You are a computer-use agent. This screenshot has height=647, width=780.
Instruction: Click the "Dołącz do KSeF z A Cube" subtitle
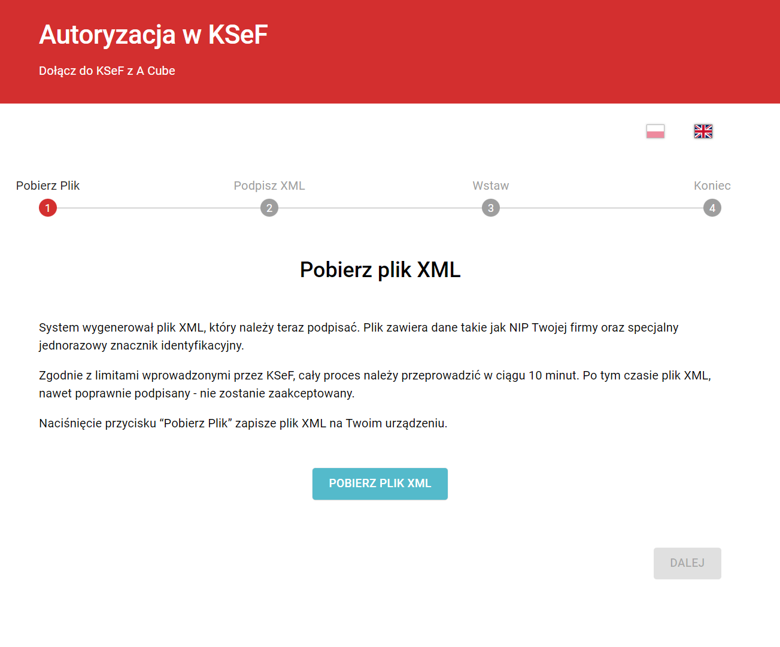[x=107, y=71]
